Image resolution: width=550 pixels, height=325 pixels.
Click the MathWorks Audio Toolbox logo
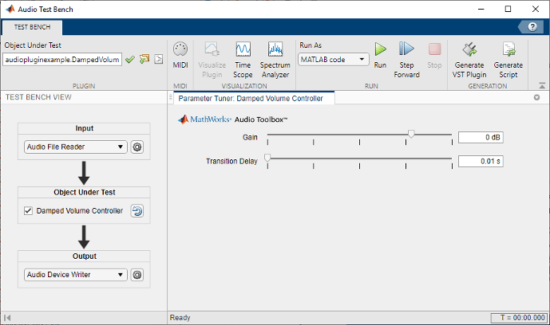click(232, 119)
